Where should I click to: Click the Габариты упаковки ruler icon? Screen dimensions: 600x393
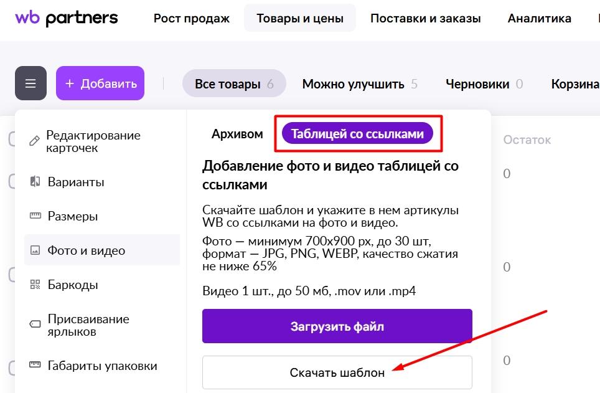tap(35, 366)
